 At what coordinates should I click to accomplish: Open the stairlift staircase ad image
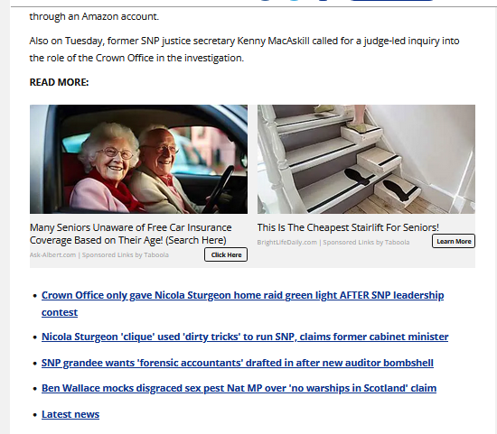[366, 159]
